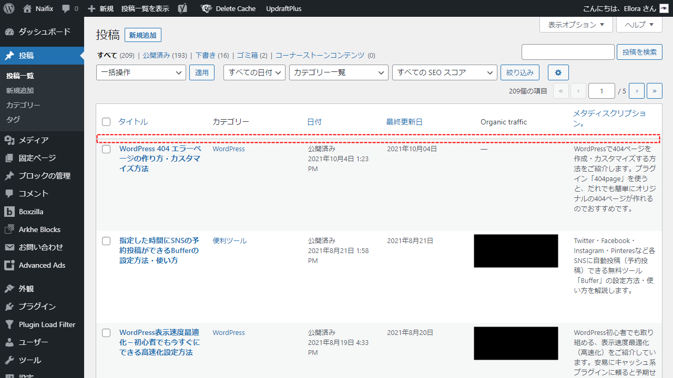The width and height of the screenshot is (673, 378).
Task: Click the 便利ツール category link
Action: (230, 241)
